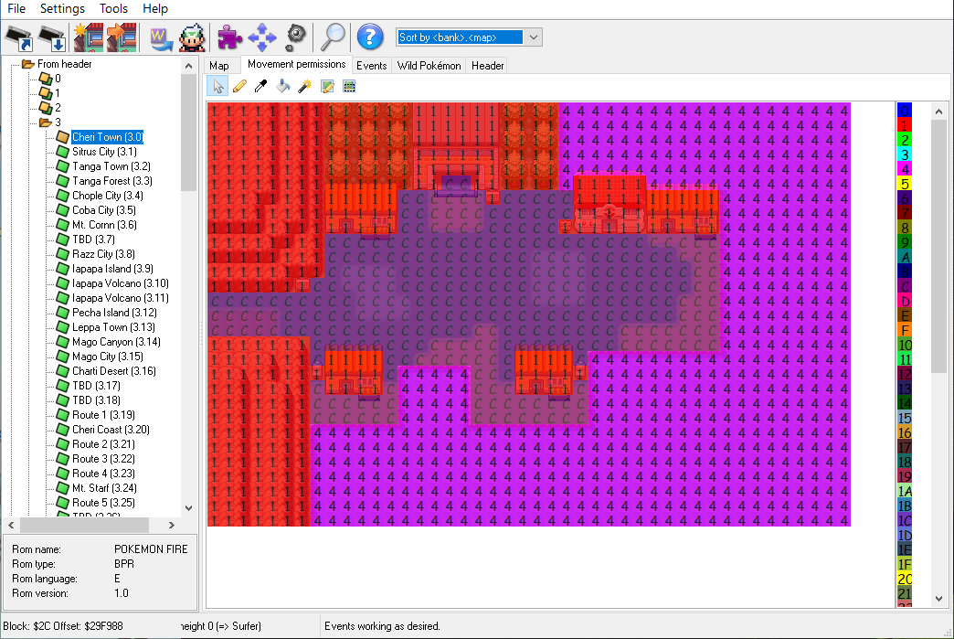Viewport: 954px width, 639px height.
Task: Switch to the Wild Pokémon tab
Action: point(429,66)
